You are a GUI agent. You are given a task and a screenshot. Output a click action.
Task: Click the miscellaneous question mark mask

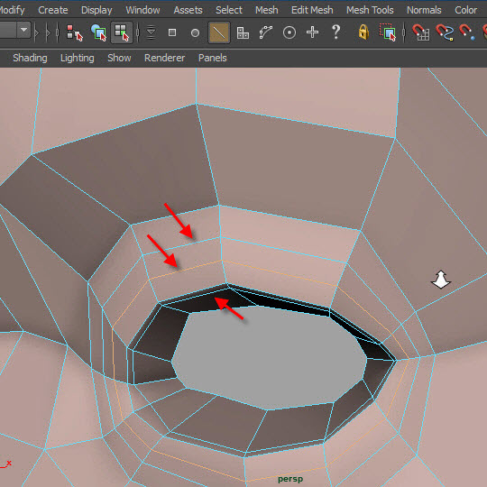click(x=335, y=32)
